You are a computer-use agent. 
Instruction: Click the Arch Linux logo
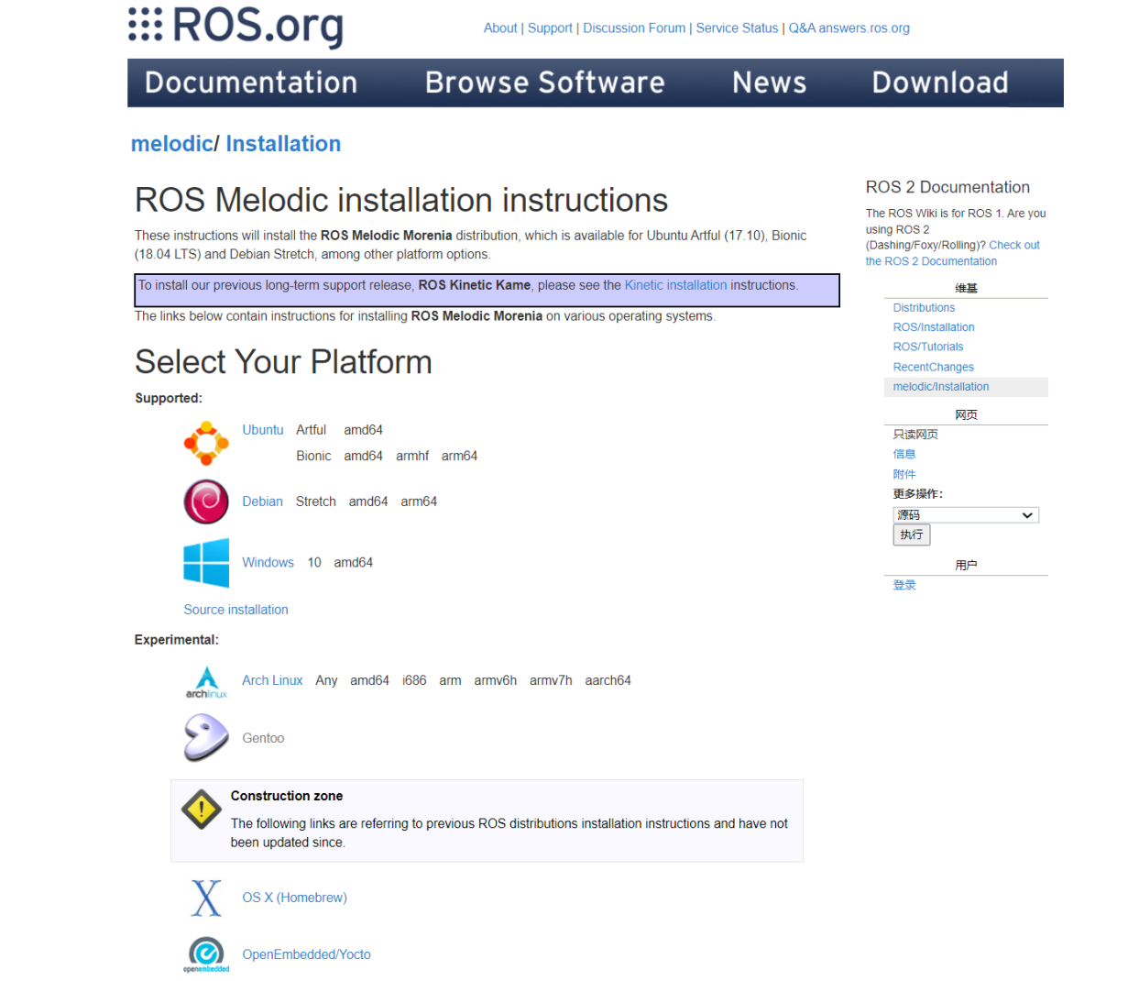tap(205, 680)
